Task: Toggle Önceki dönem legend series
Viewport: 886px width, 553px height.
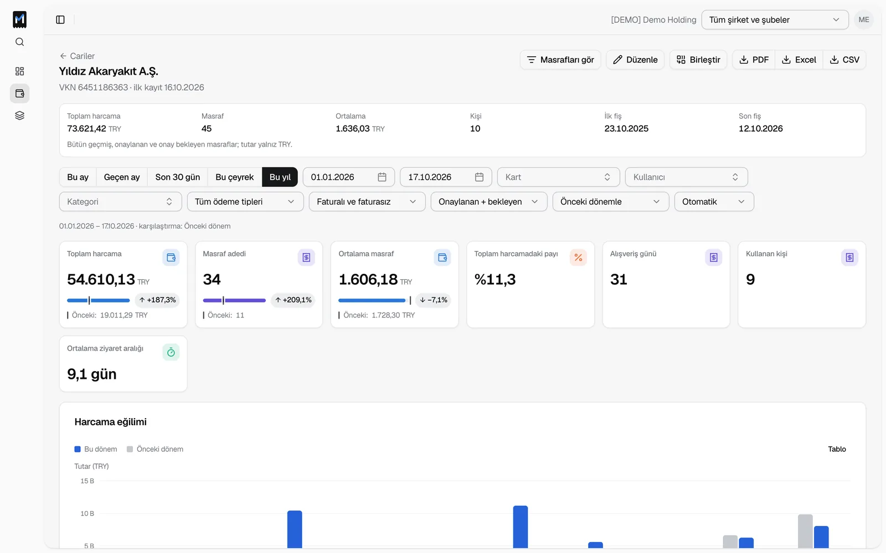Action: coord(155,449)
